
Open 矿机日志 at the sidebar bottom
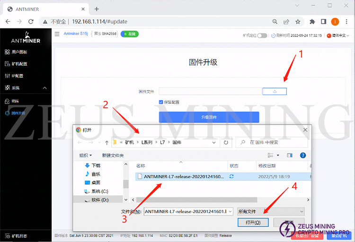tap(16, 236)
